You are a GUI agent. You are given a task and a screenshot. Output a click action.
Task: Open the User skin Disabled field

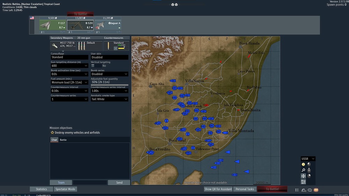click(109, 57)
